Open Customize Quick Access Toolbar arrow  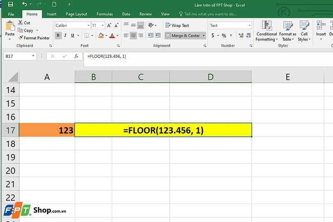[69, 4]
